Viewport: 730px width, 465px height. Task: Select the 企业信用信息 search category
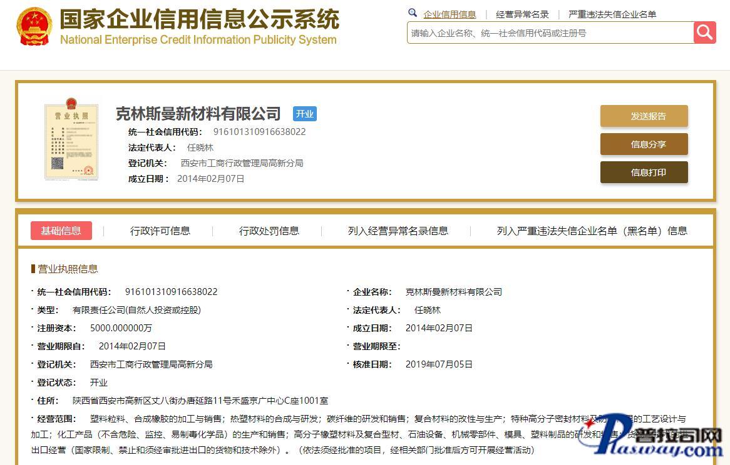tap(450, 14)
